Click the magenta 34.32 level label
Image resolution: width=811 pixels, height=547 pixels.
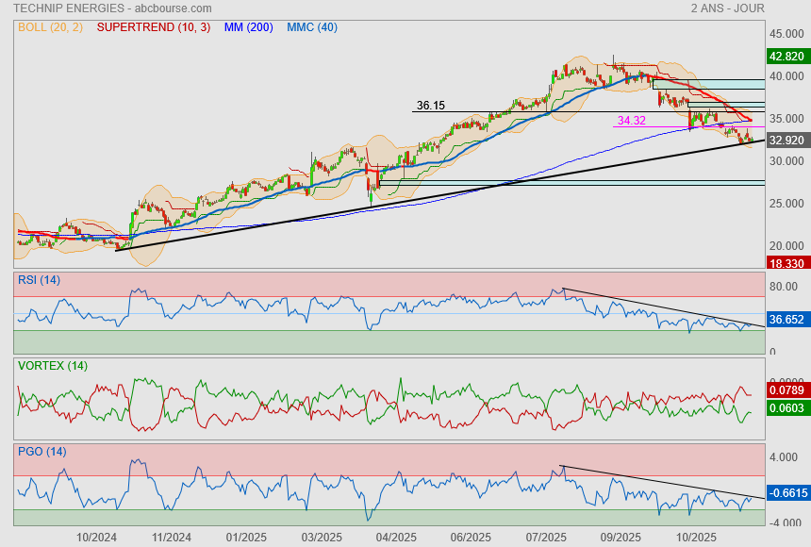631,121
